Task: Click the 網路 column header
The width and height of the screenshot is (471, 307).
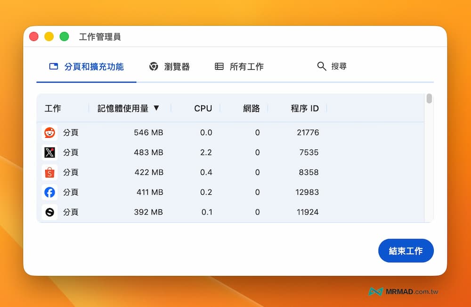Action: [x=251, y=108]
